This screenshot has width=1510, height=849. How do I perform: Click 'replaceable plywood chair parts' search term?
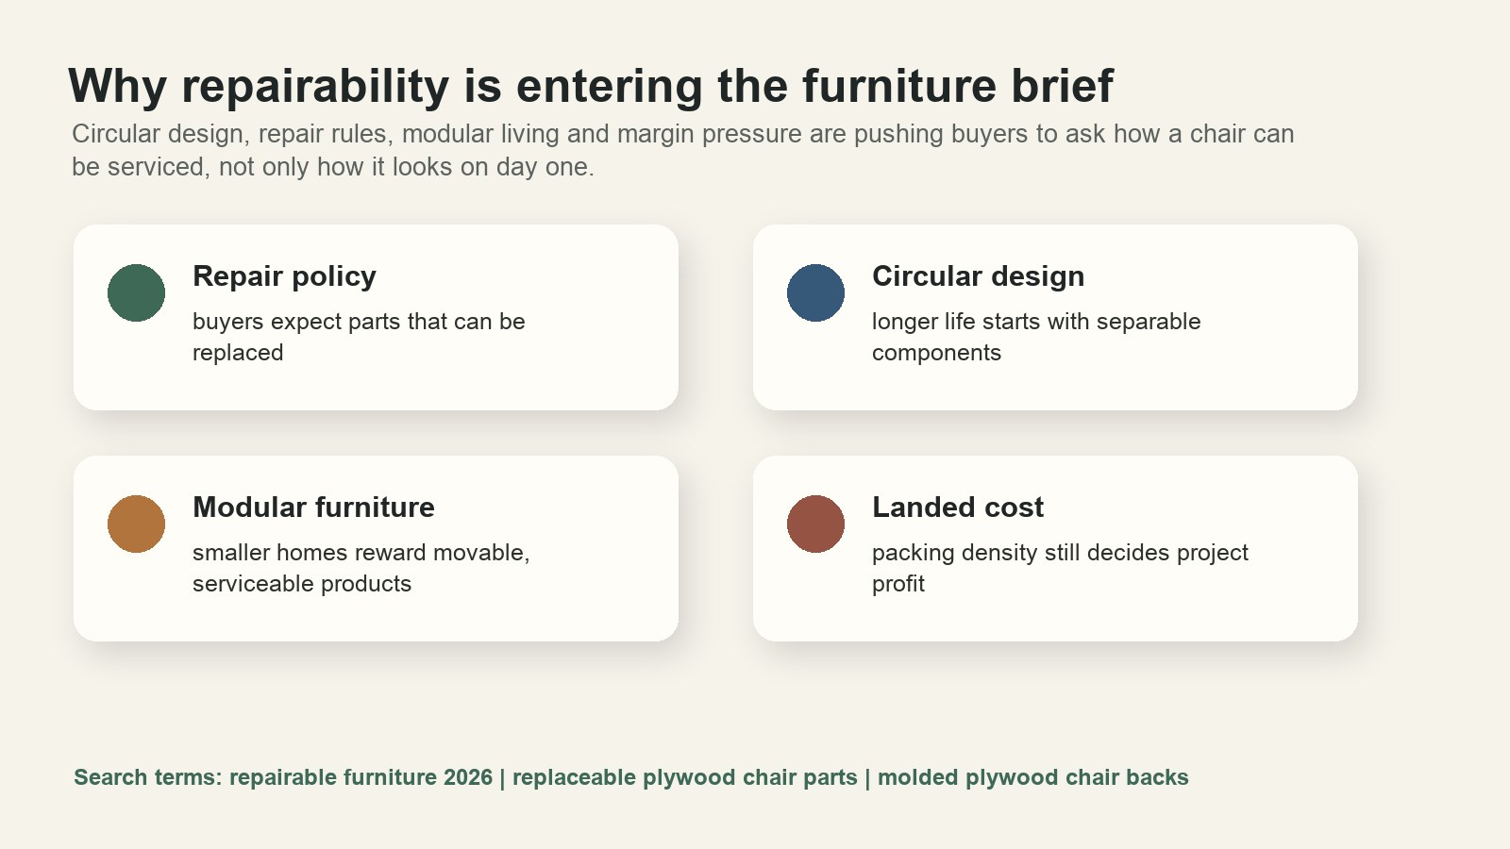tap(684, 777)
